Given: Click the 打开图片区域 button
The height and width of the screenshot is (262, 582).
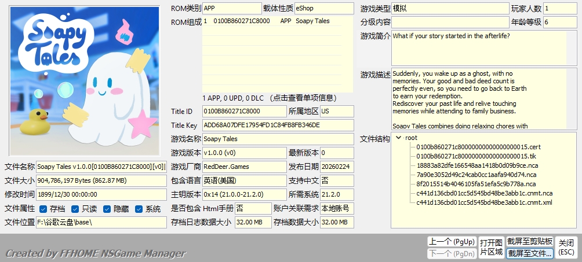Looking at the screenshot, I should [491, 248].
